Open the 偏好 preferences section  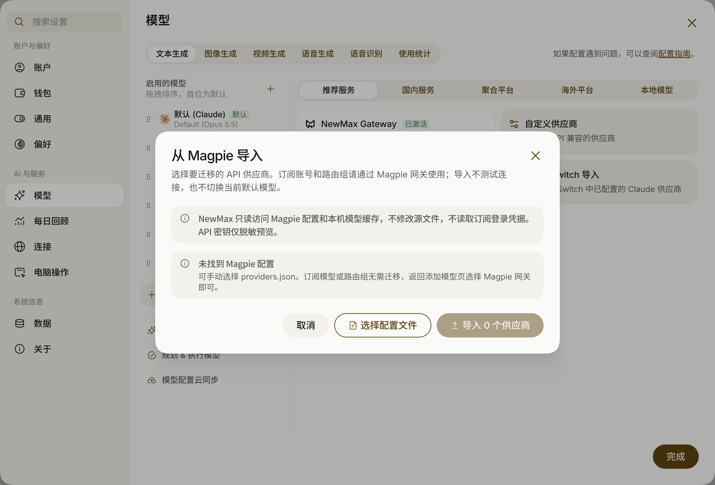coord(65,144)
